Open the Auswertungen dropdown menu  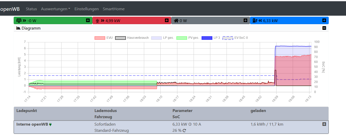(55, 9)
